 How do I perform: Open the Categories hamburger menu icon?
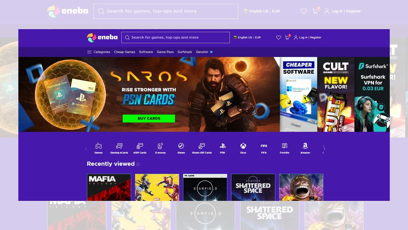89,52
